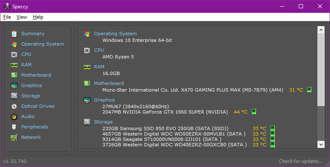Open the File menu
This screenshot has height=167, width=330.
7,17
